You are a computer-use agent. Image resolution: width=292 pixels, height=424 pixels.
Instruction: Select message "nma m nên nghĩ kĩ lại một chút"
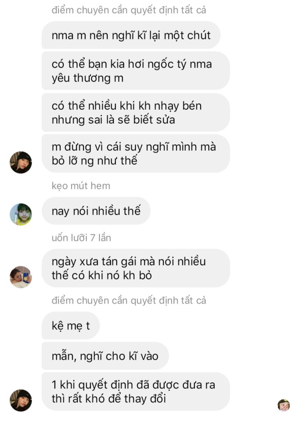click(131, 35)
